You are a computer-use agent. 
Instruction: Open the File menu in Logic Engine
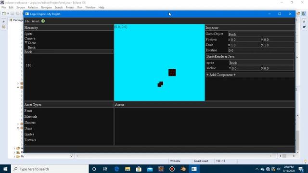[x=27, y=21]
